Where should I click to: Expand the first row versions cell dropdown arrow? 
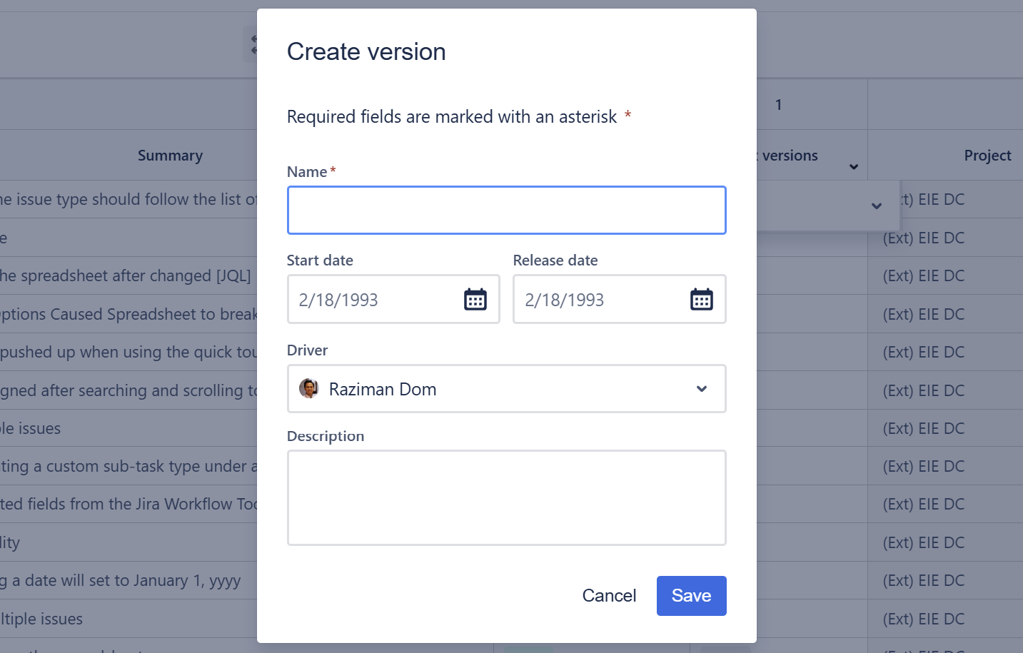pyautogui.click(x=876, y=206)
